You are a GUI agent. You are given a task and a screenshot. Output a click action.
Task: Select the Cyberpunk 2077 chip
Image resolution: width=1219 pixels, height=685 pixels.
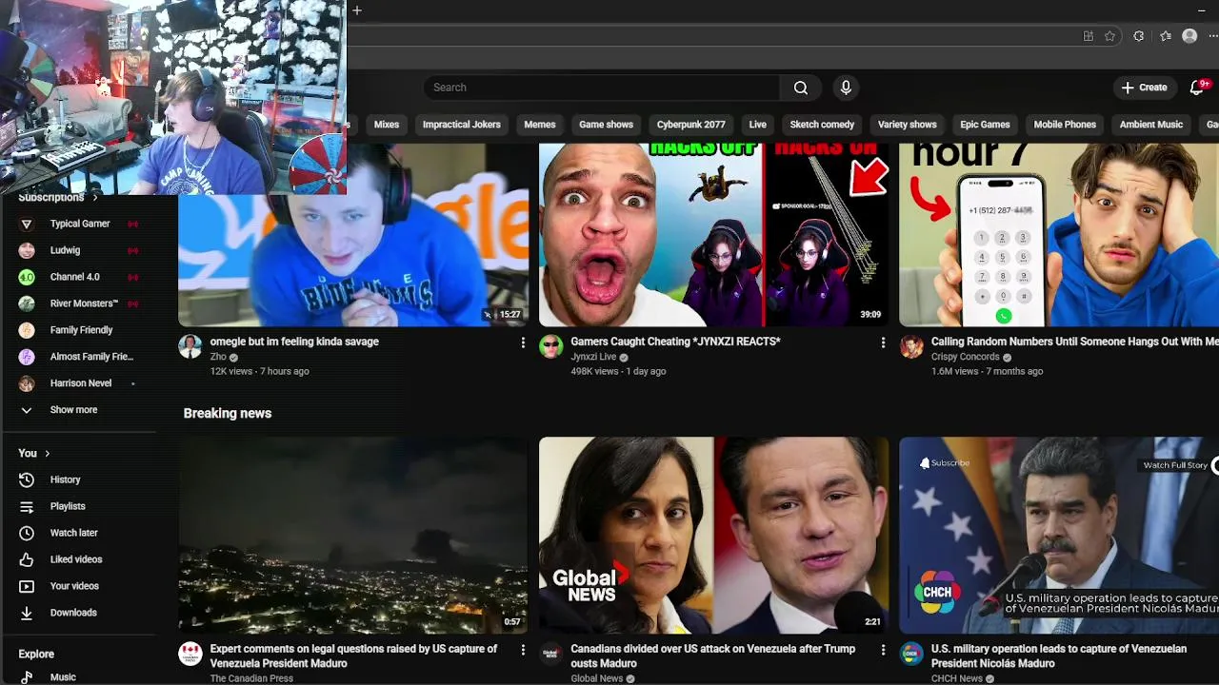(690, 125)
